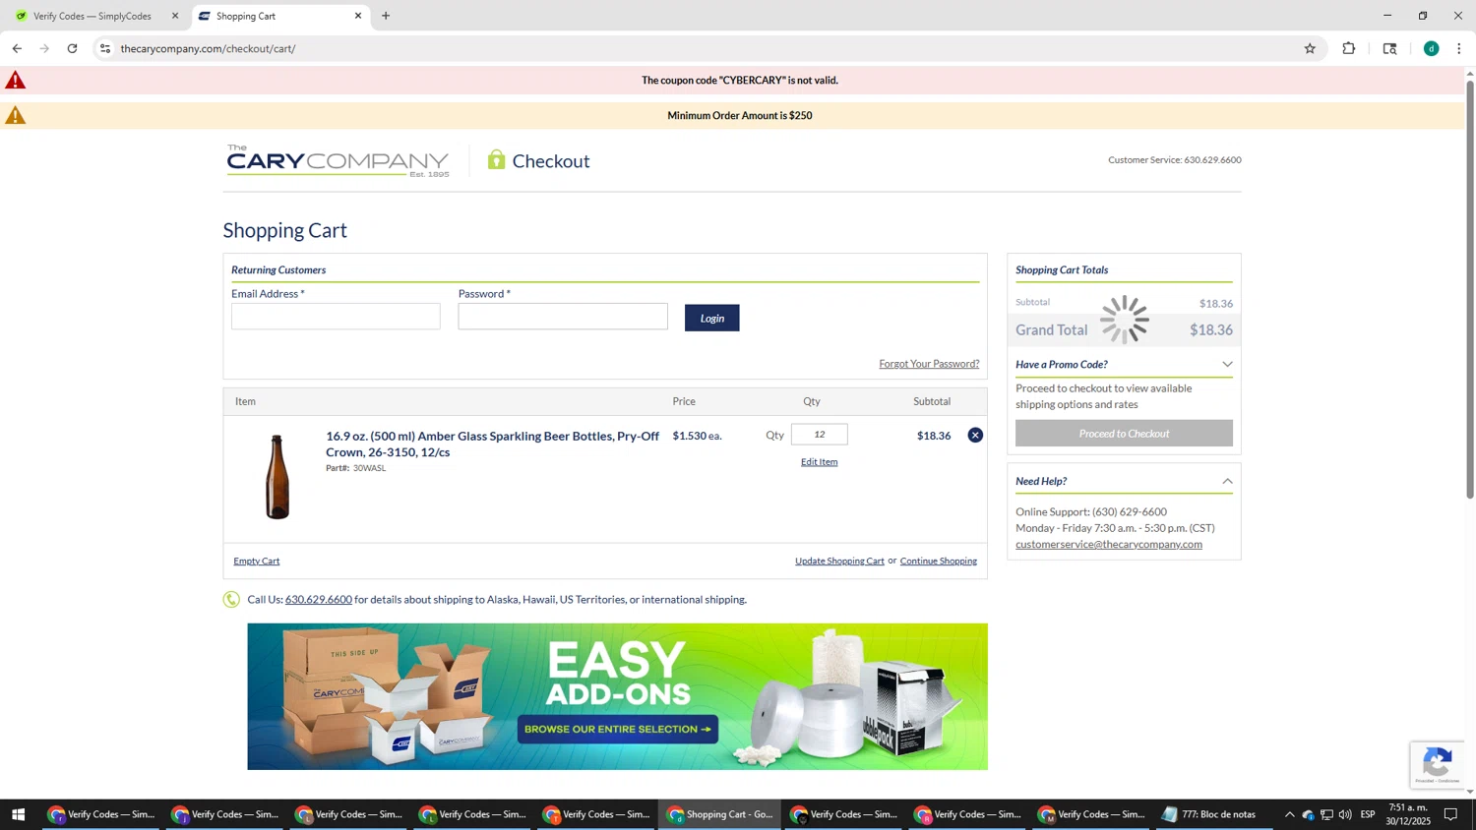Close the Shopping Cart tab
The image size is (1476, 830).
pyautogui.click(x=358, y=16)
